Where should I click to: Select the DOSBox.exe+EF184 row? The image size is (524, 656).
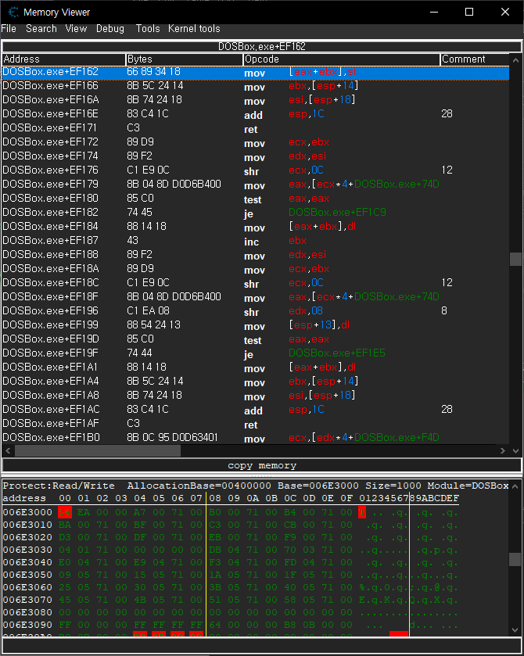click(x=255, y=228)
